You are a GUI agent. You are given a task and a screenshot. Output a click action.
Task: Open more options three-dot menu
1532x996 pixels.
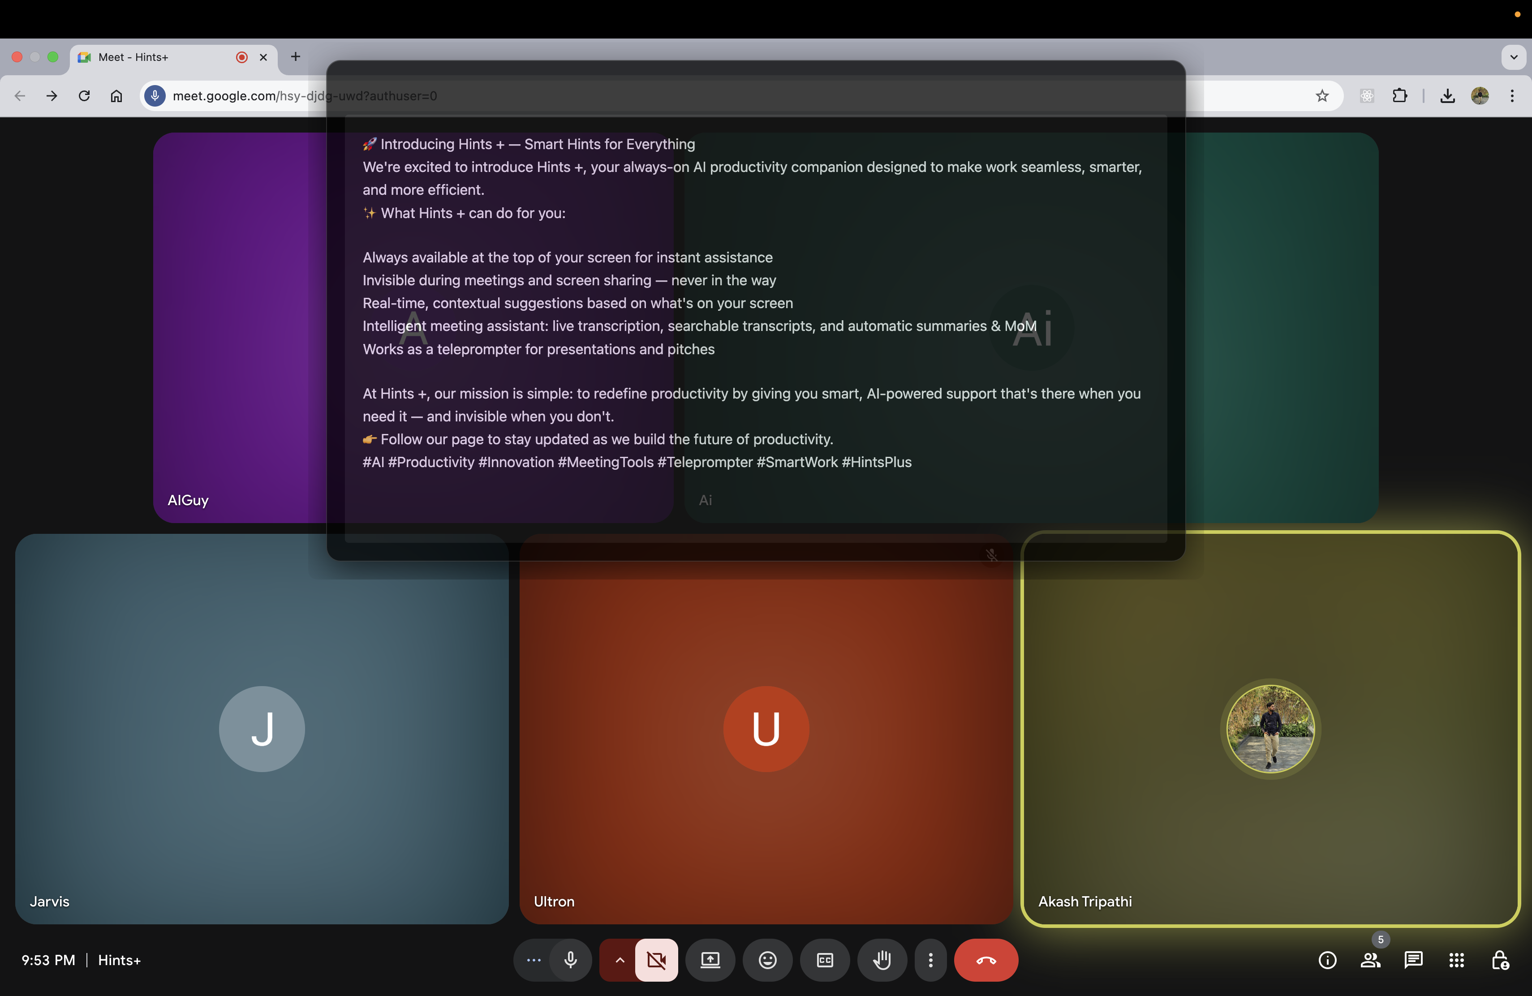tap(931, 960)
